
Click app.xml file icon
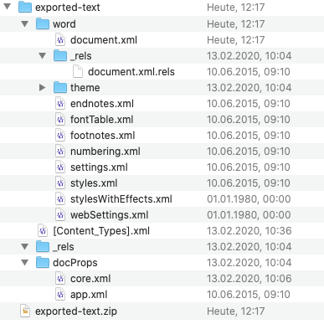click(60, 294)
